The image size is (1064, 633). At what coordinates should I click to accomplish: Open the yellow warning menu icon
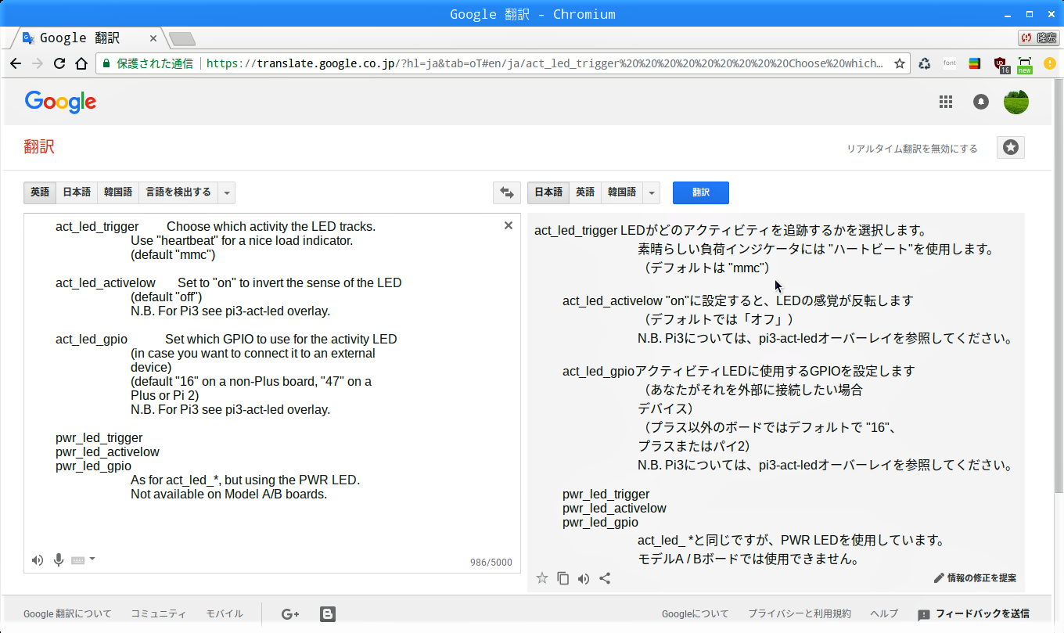[x=1050, y=63]
